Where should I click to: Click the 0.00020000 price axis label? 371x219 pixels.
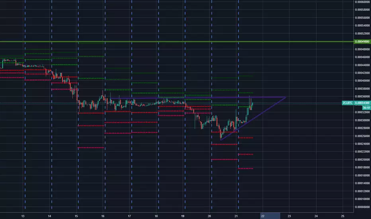coord(362,160)
